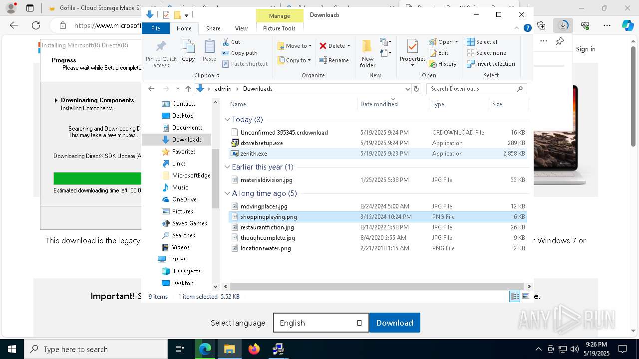Viewport: 639px width, 359px height.
Task: Go up one folder level
Action: pyautogui.click(x=188, y=89)
